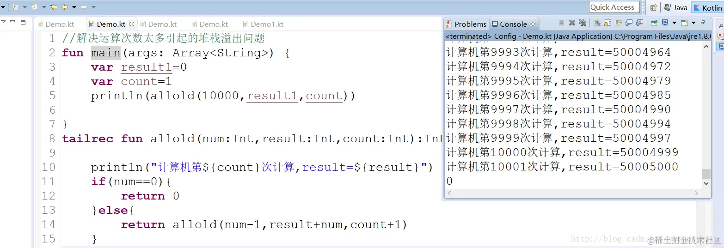Toggle show console when standard error changes
Image resolution: width=724 pixels, height=248 pixels.
pyautogui.click(x=639, y=23)
